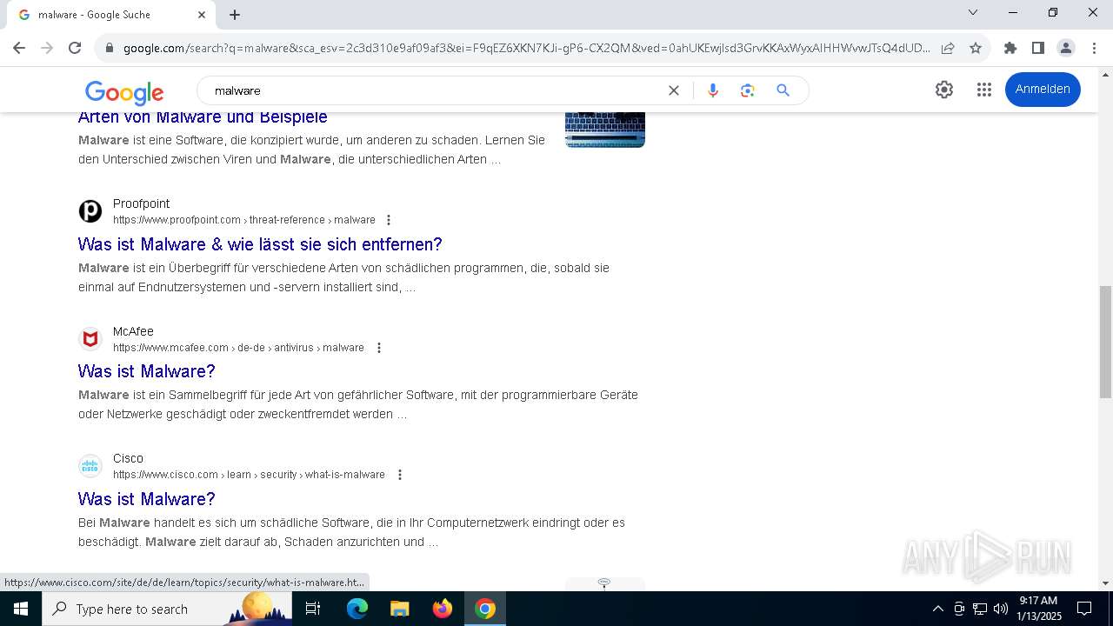The image size is (1113, 626).
Task: Click the McAfee site favicon
Action: 90,339
